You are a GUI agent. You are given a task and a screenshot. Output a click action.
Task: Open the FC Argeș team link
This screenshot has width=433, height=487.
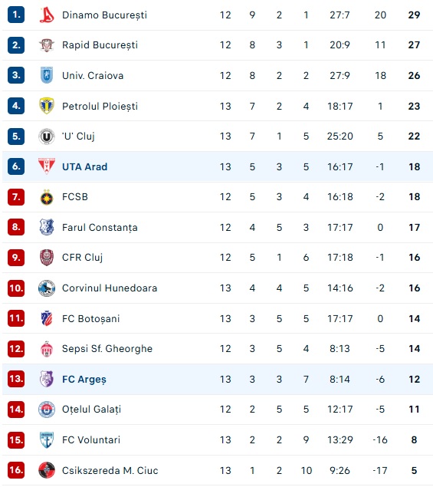[84, 379]
